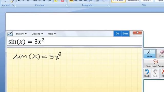Open the Carattere dialog launcher

[x=66, y=5]
